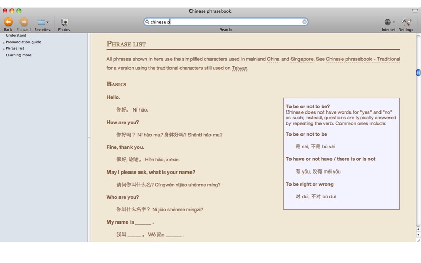Open Settings with the tools icon
421x263 pixels.
click(x=406, y=22)
